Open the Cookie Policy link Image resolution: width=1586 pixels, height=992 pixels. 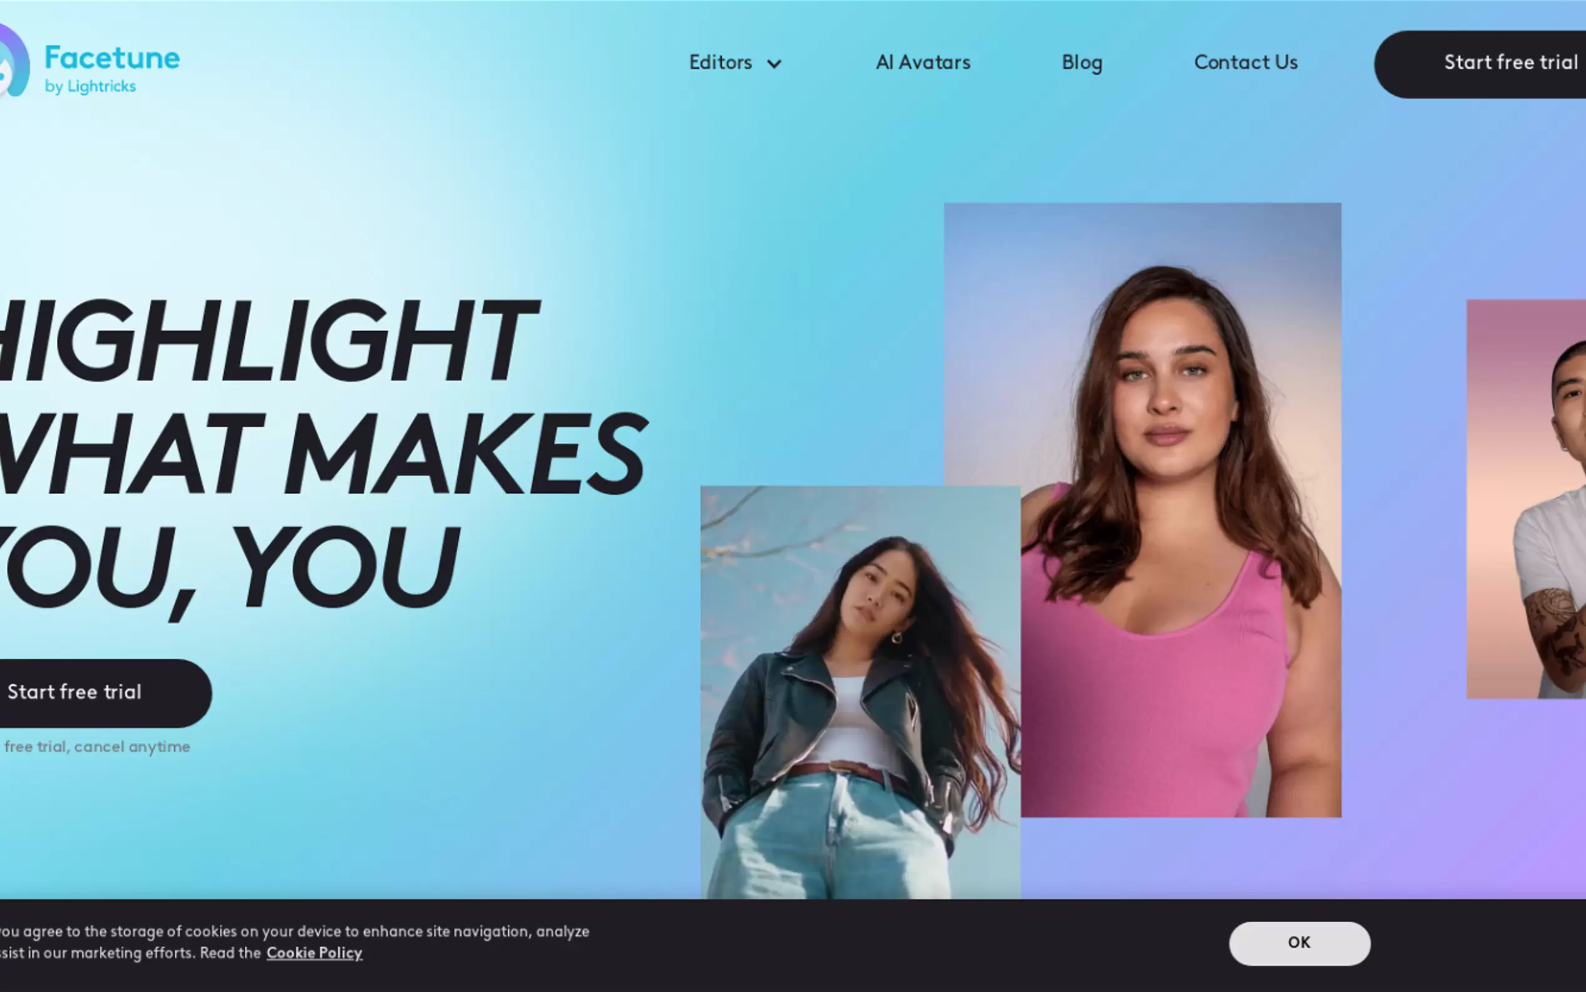pyautogui.click(x=314, y=953)
